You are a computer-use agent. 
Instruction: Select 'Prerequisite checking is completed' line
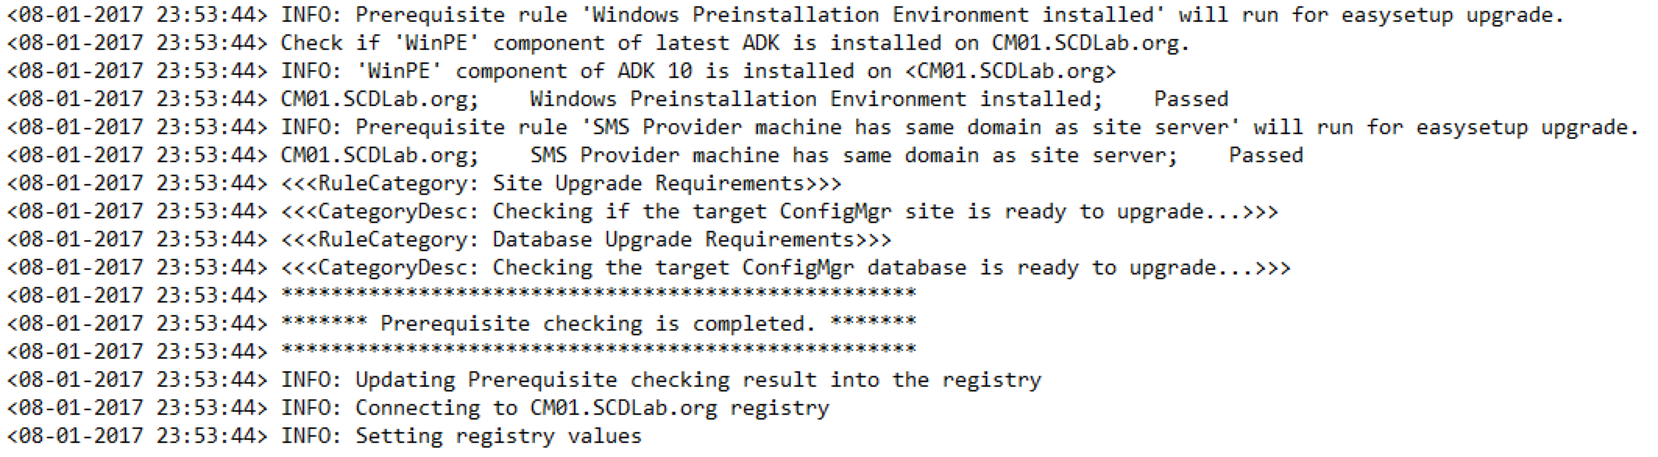coord(462,324)
